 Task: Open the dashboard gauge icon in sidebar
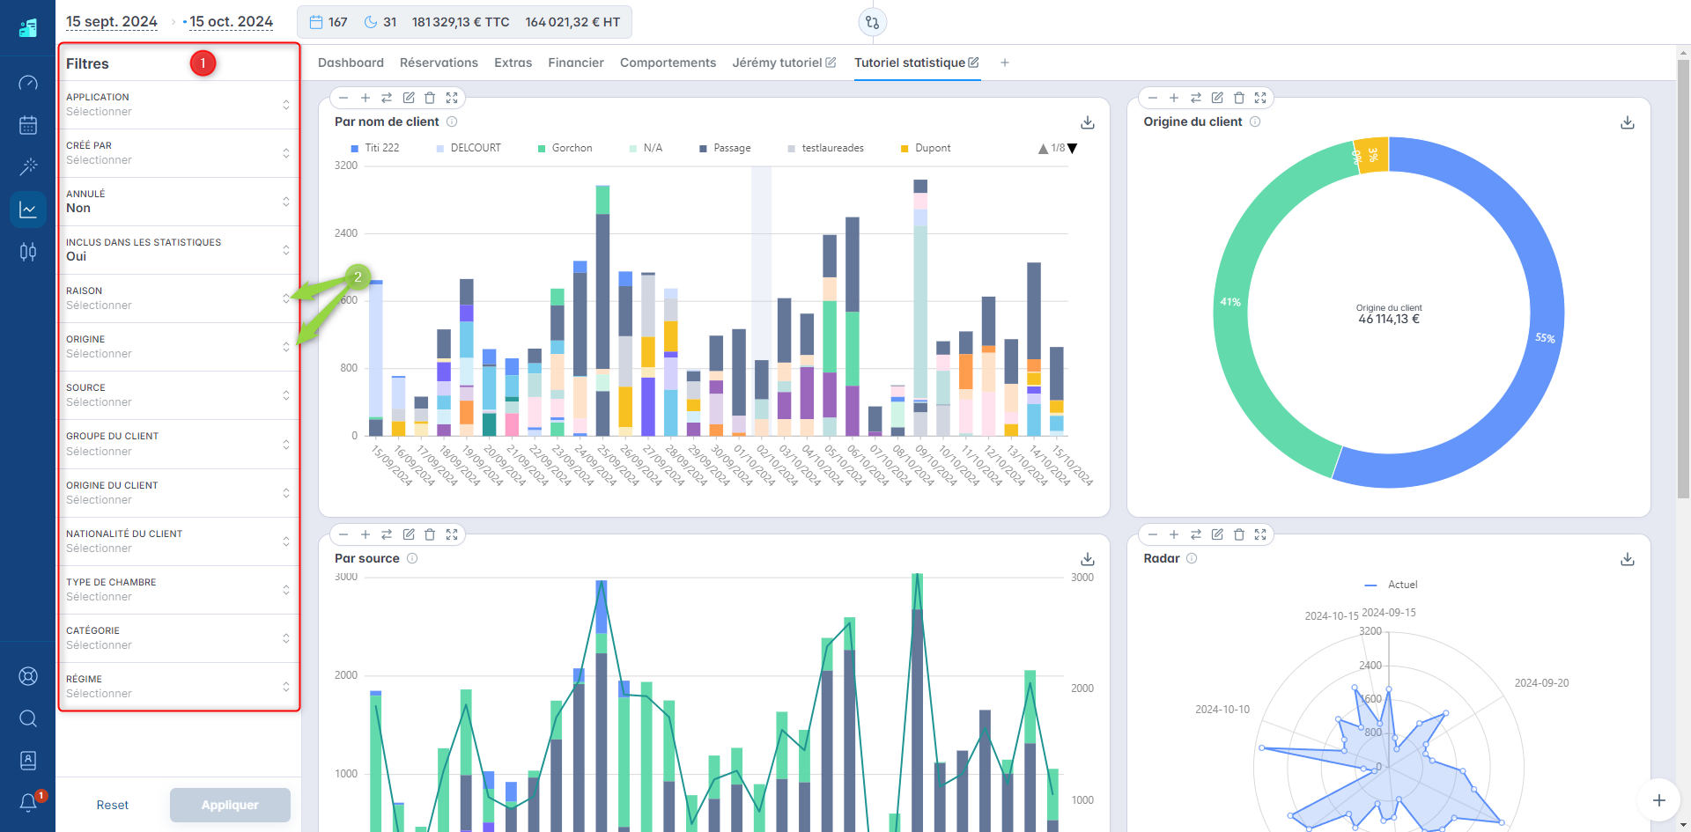pyautogui.click(x=28, y=83)
